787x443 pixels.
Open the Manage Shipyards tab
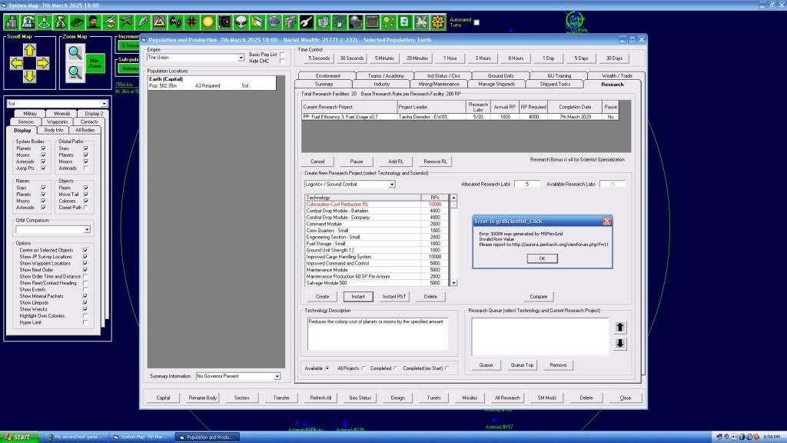(x=496, y=85)
